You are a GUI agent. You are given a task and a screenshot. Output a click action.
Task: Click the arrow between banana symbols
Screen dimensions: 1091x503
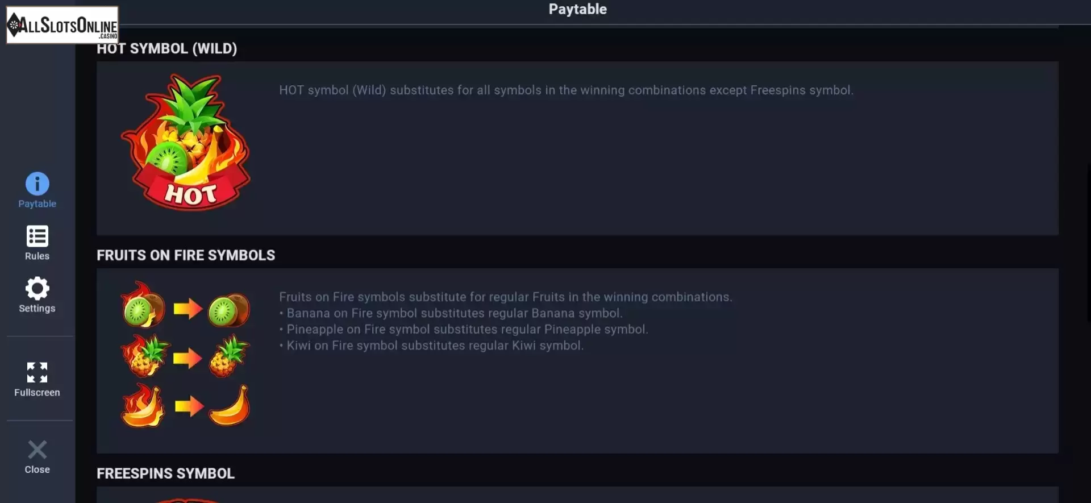189,406
